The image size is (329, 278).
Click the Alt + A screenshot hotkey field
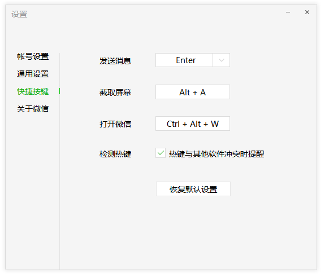click(193, 92)
